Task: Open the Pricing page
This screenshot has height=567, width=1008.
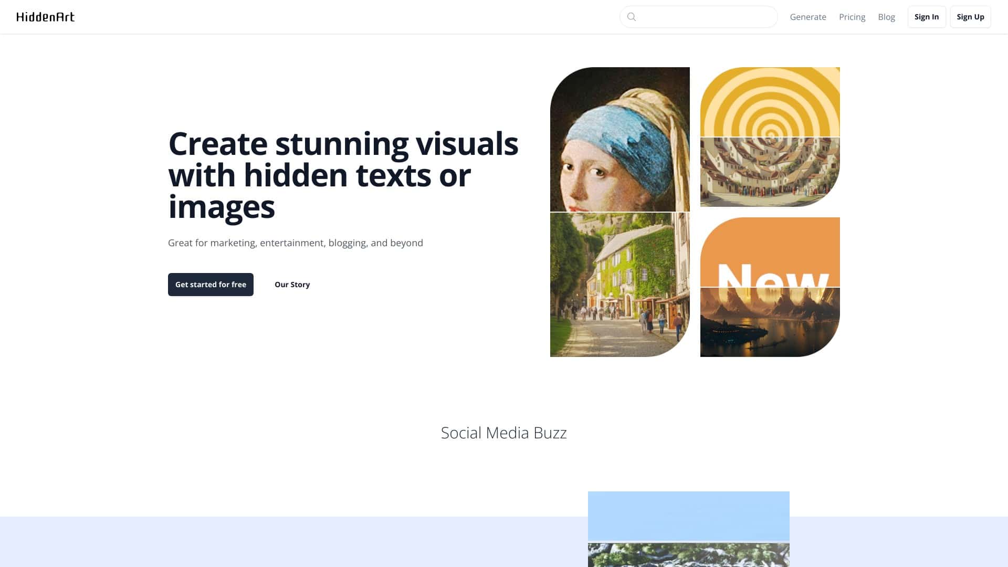Action: coord(852,17)
